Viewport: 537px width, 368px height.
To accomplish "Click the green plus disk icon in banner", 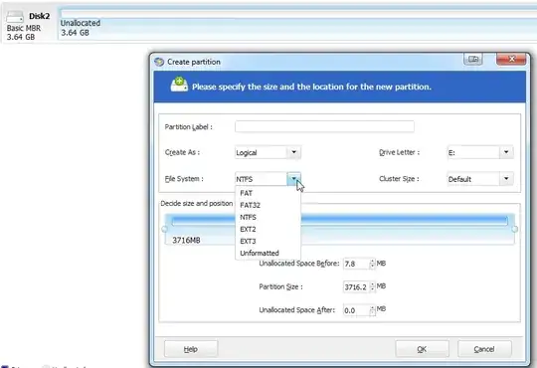I will 179,85.
